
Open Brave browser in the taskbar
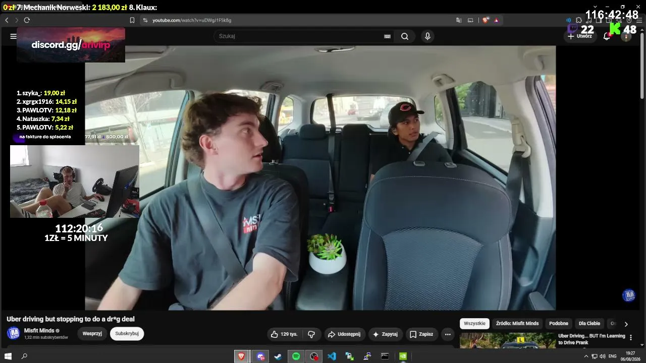click(x=241, y=356)
